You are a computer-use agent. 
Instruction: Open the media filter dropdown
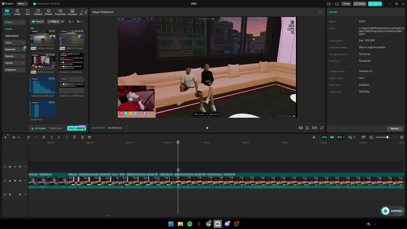[79, 22]
